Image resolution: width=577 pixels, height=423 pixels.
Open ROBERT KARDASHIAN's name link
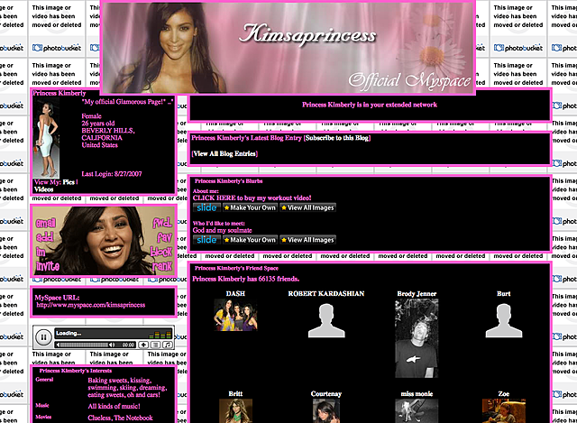pos(326,293)
